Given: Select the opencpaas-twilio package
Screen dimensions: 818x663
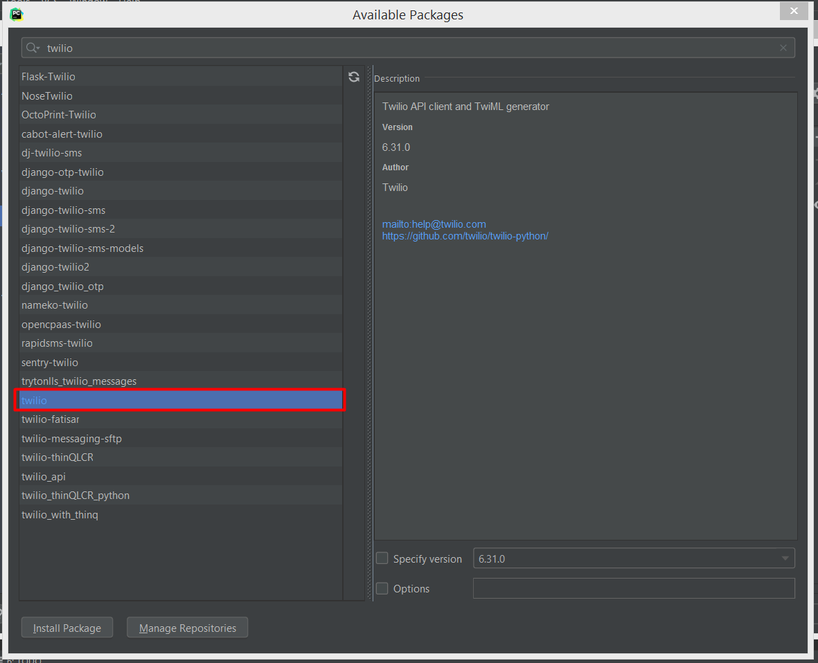Looking at the screenshot, I should click(x=181, y=324).
